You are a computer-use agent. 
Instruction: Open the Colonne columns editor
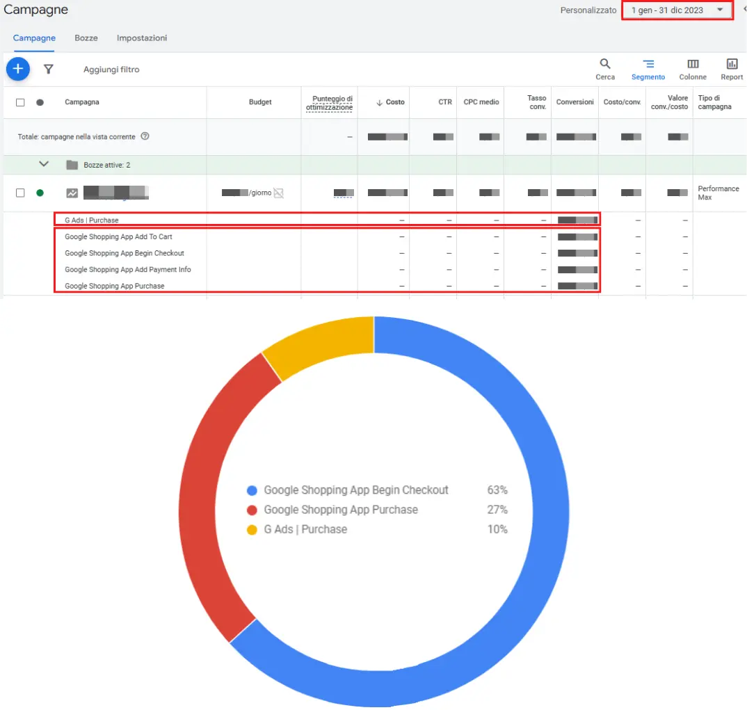point(693,69)
